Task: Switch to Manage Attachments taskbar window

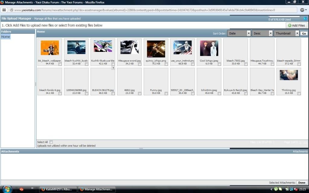Action: (97, 189)
